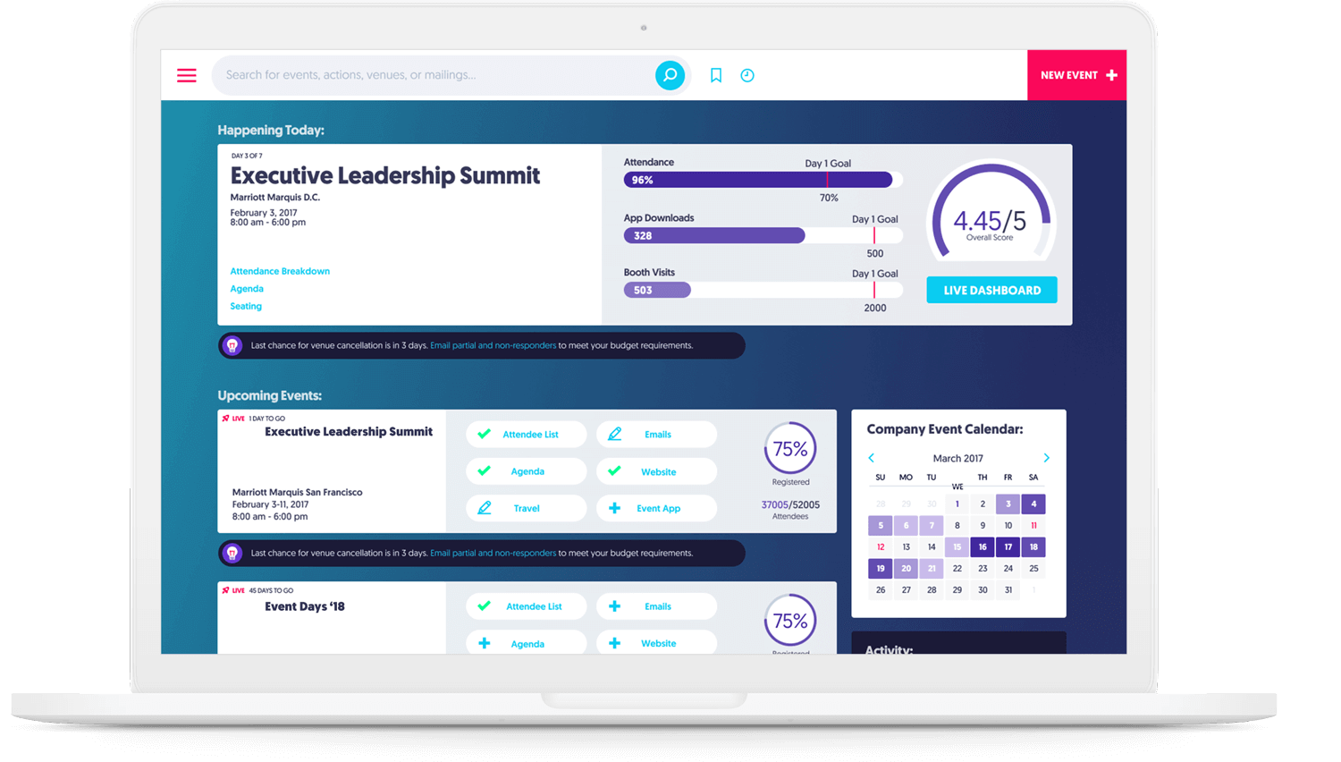The image size is (1341, 762).
Task: Add Website for Event Days '18
Action: point(656,643)
